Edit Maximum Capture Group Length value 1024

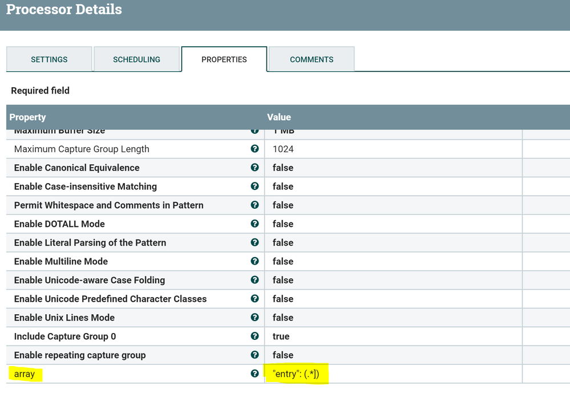point(283,149)
